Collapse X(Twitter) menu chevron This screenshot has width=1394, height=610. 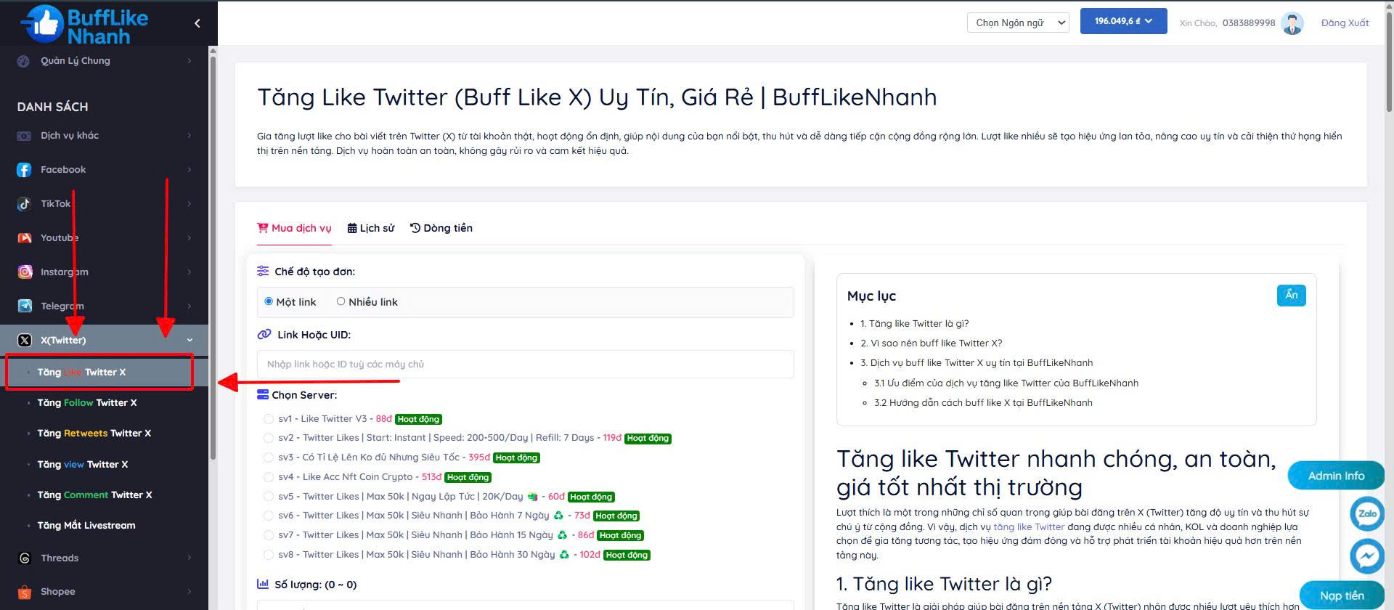click(189, 341)
